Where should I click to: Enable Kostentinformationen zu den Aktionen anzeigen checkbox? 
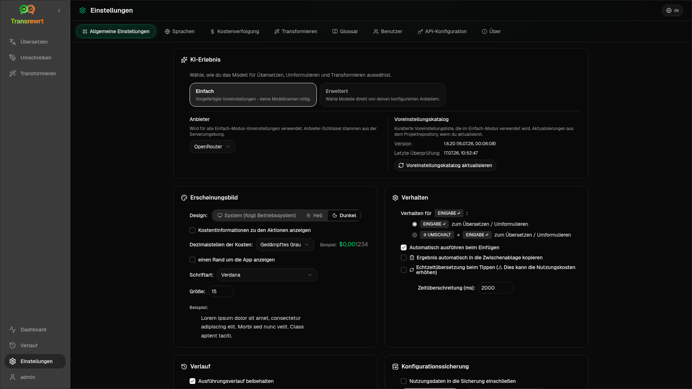point(192,230)
